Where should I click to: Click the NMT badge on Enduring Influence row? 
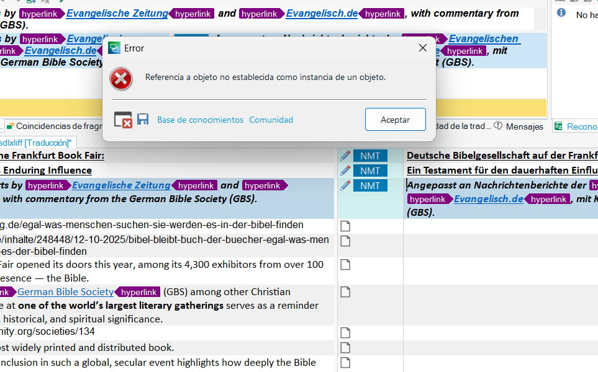pyautogui.click(x=370, y=170)
